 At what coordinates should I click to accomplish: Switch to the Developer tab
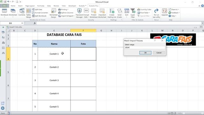72,6
